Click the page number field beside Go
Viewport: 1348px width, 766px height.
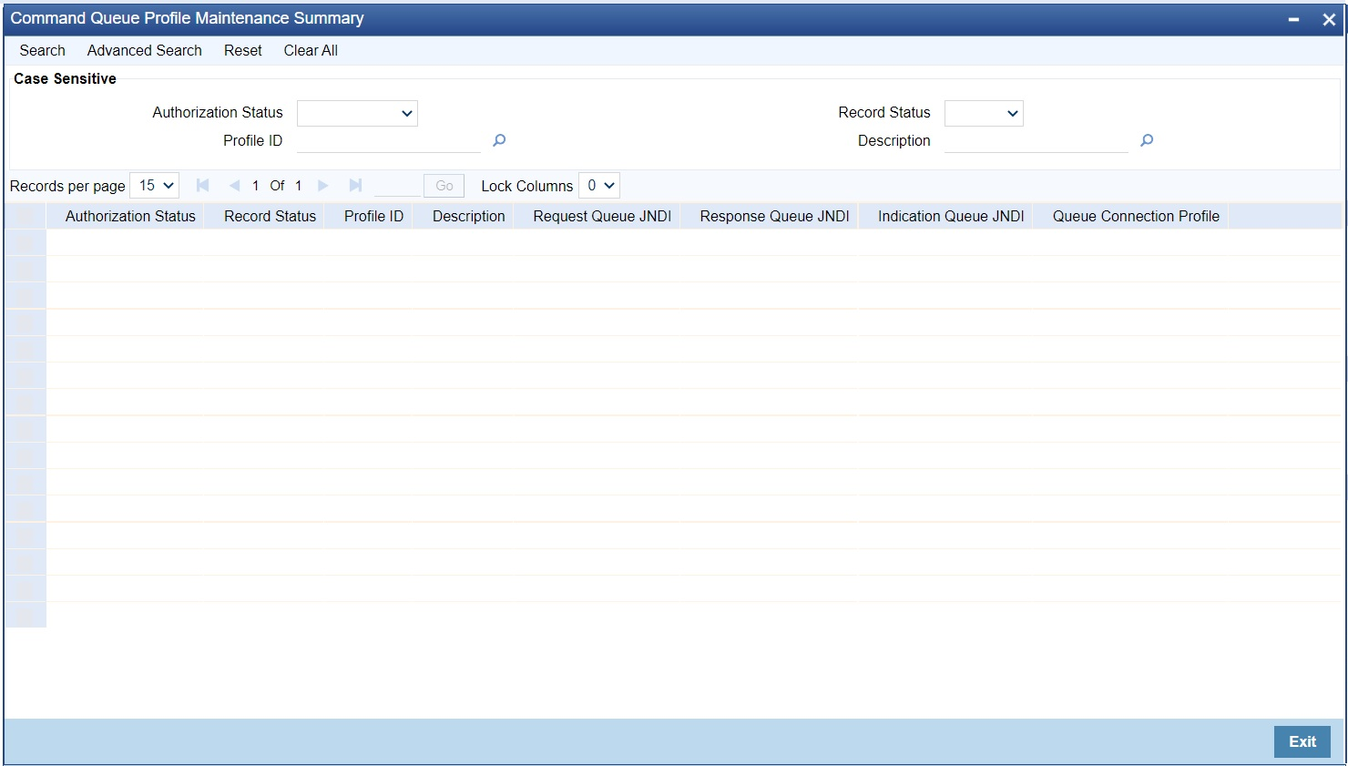[x=397, y=186]
